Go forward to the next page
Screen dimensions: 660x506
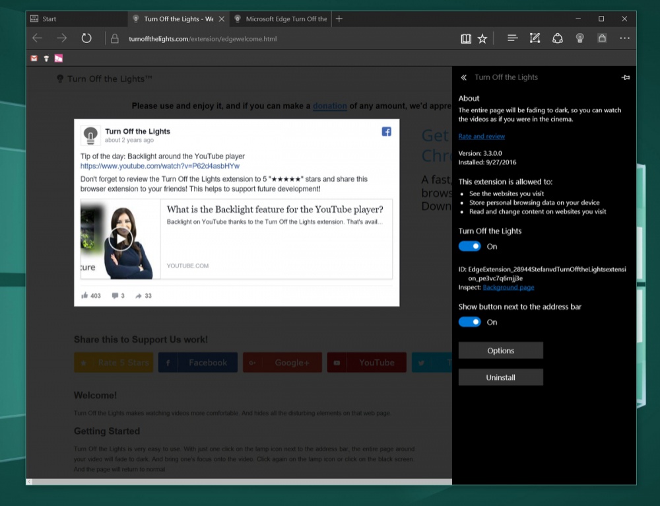click(x=62, y=38)
